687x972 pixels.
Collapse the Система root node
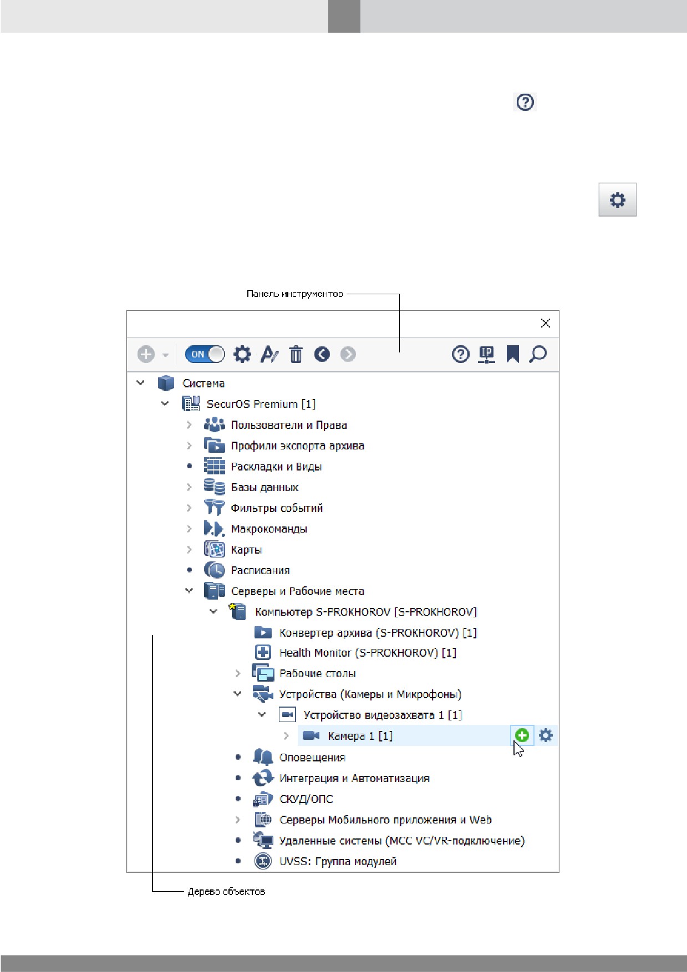coord(141,383)
